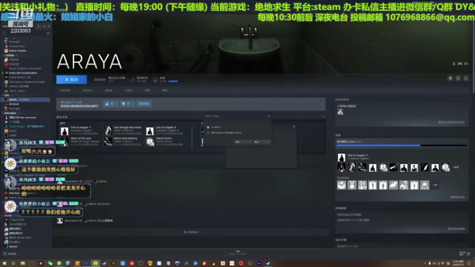Viewport: 475px width, 267px height.
Task: Open See through the mirror achievement
Action: 123,131
